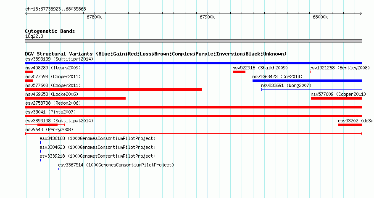The width and height of the screenshot is (374, 198).
Task: Select esv3367514 (1000GenomesConsortiumPilotProject) label
Action: pos(116,165)
